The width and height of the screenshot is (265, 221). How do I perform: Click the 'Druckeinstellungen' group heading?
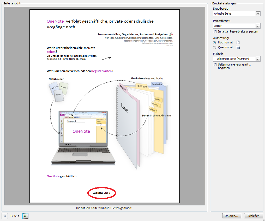point(224,3)
